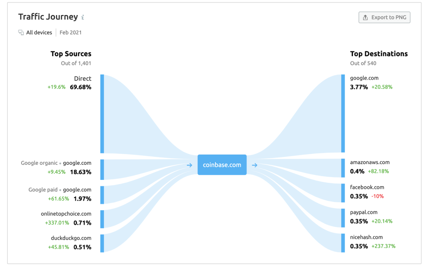Click the Top Destinations heading

point(379,54)
